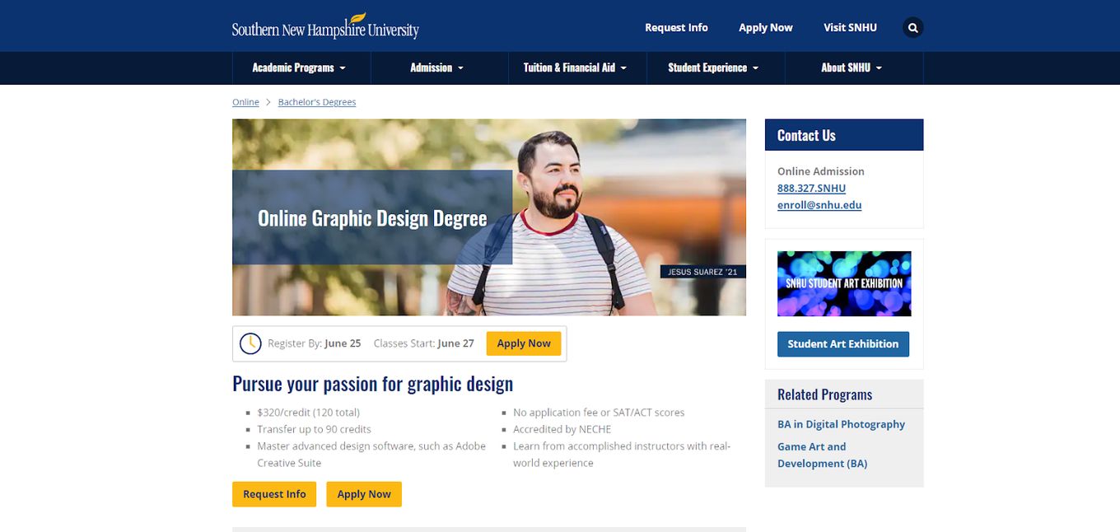Expand the Academic Programs menu
This screenshot has width=1120, height=532.
point(301,68)
